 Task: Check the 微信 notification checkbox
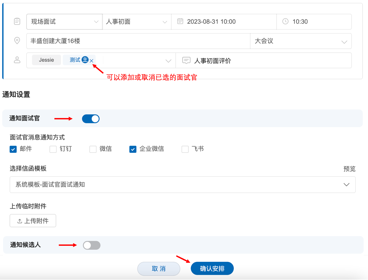click(x=93, y=149)
